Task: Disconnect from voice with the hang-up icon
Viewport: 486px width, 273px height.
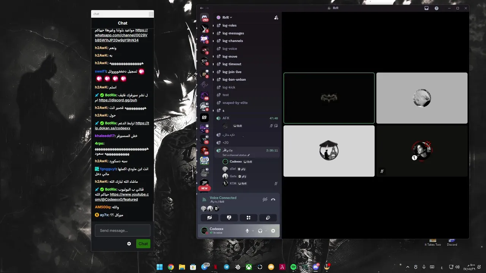Action: coord(273,199)
